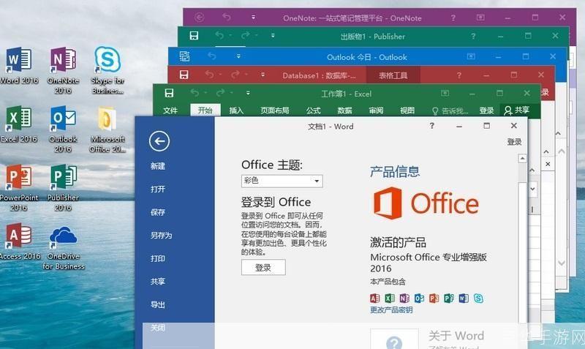Click the redo icon in Publisher title bar

pos(245,35)
